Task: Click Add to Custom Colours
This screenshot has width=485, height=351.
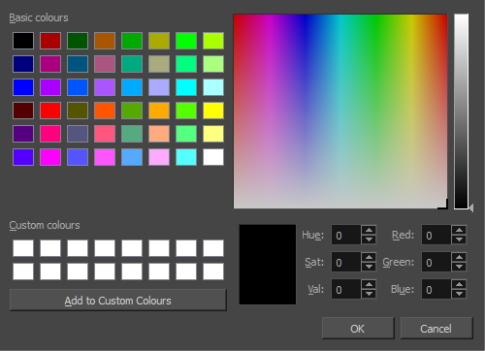Action: (118, 301)
